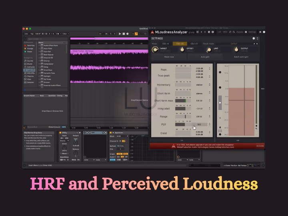Toggle Link in the Ableton control bar
Viewport: 288px width, 216px height.
26,34
